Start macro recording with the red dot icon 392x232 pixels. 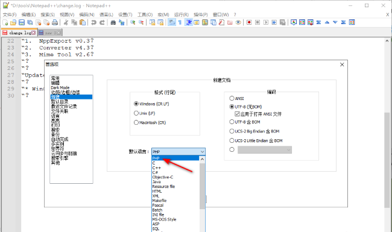pos(249,22)
